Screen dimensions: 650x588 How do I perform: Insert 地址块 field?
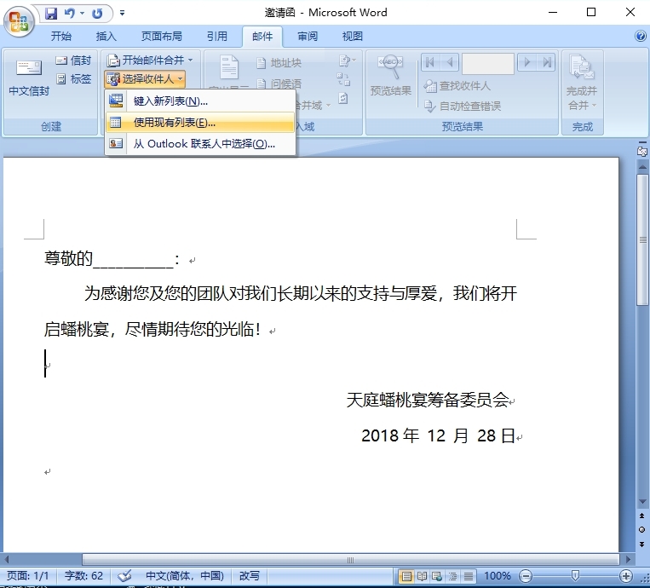pos(279,63)
